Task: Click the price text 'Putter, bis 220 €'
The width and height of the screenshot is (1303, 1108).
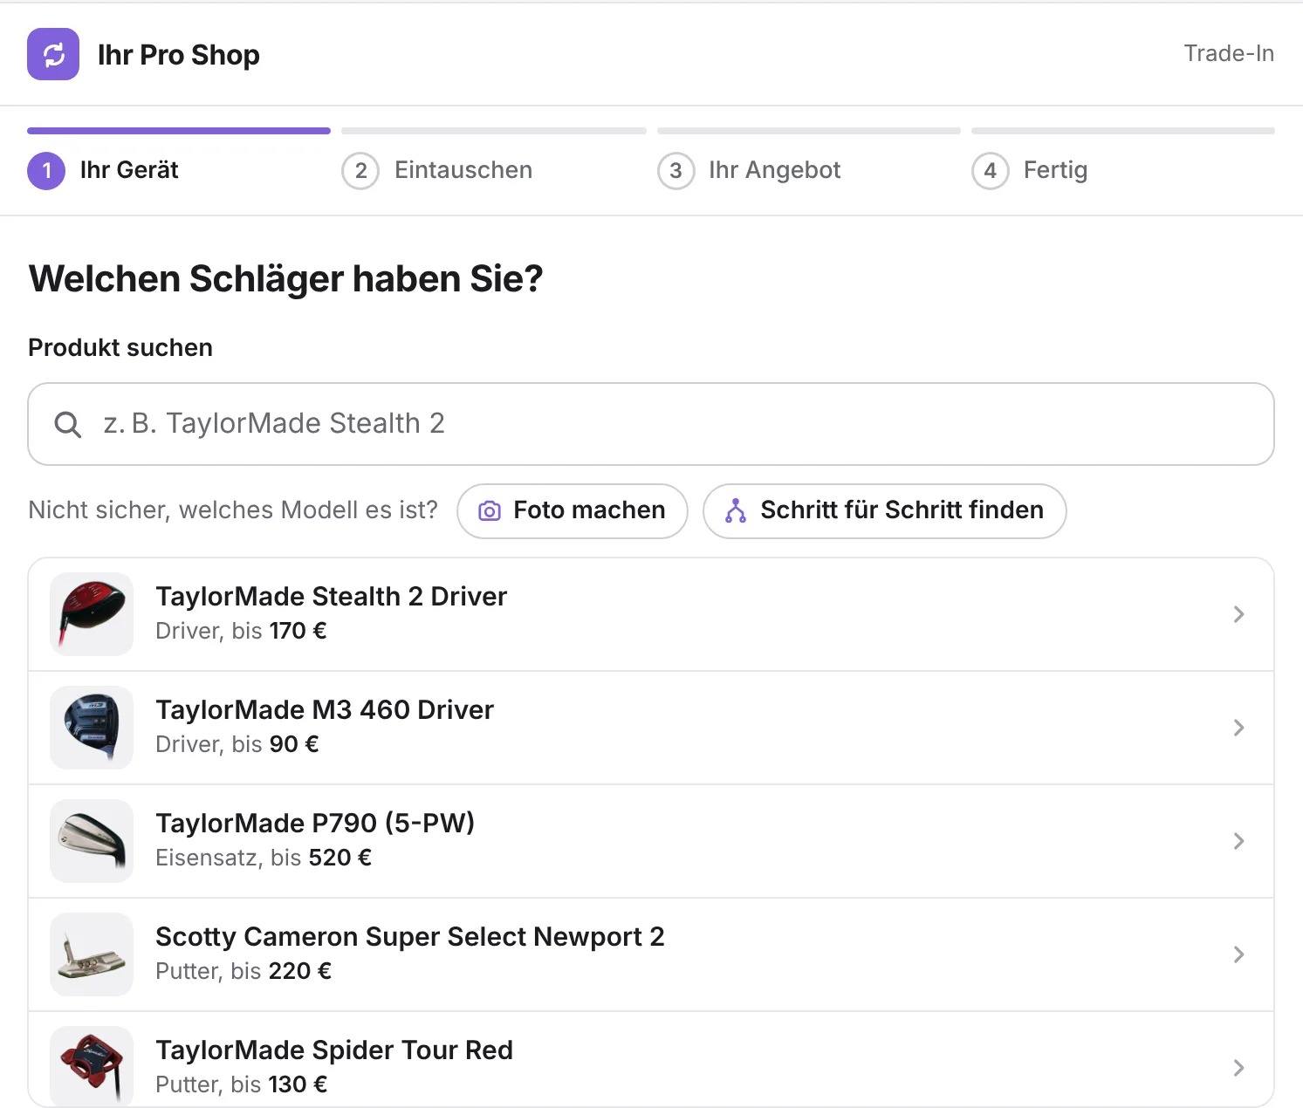Action: click(243, 971)
